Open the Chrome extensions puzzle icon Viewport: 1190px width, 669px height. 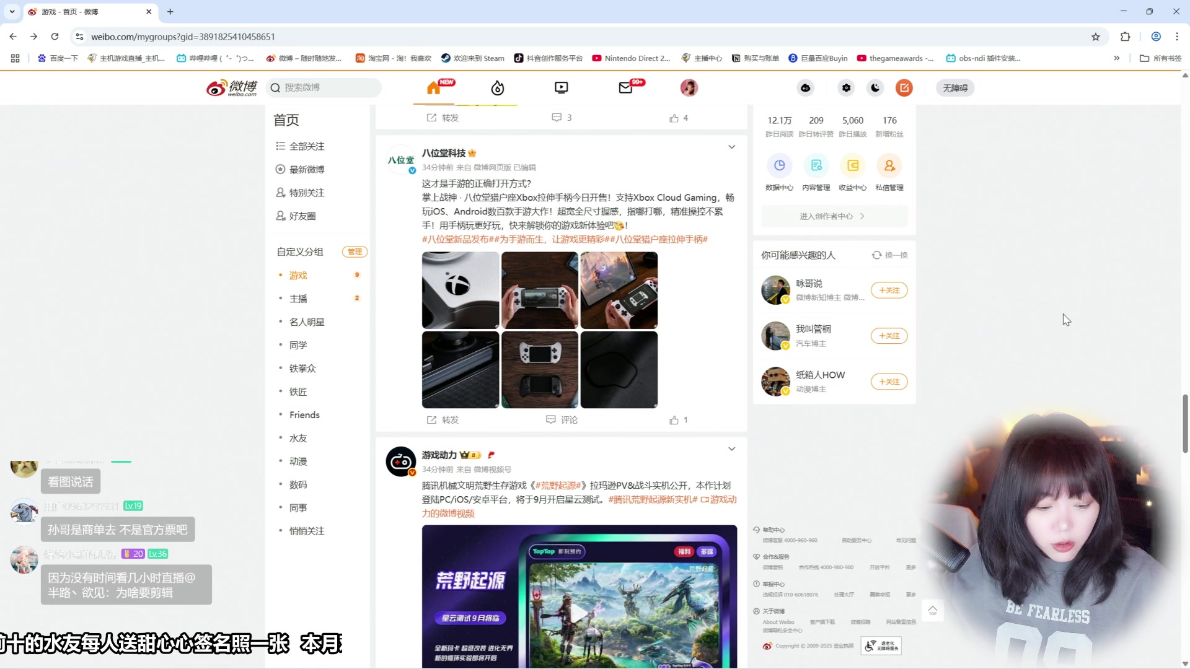(1126, 37)
